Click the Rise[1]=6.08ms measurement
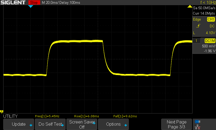 tap(86, 116)
